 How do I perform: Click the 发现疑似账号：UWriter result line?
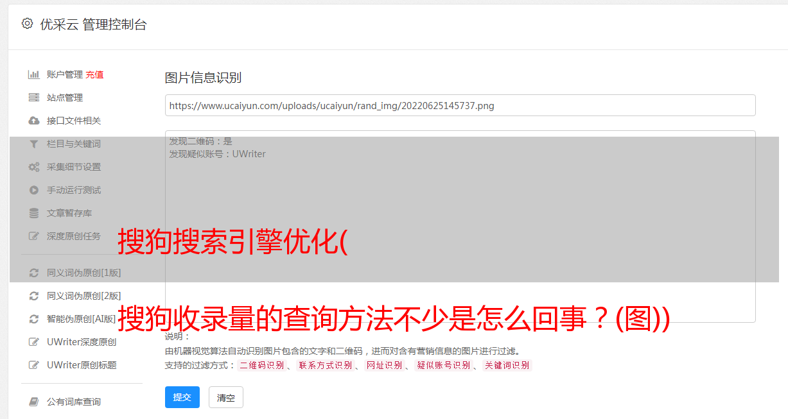[218, 154]
